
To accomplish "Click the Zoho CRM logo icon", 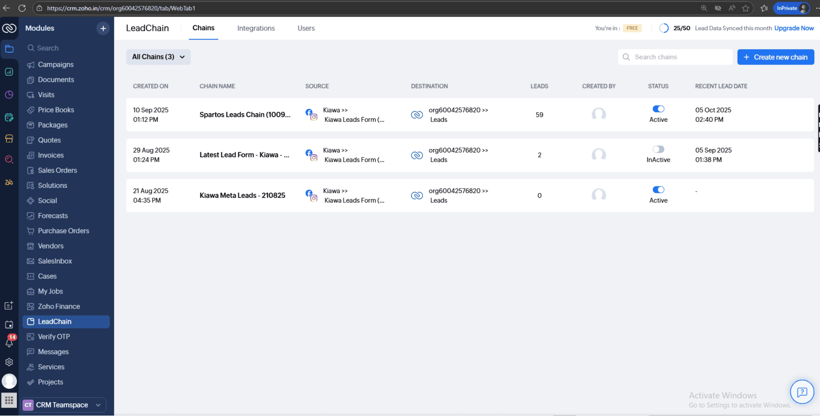I will point(9,28).
